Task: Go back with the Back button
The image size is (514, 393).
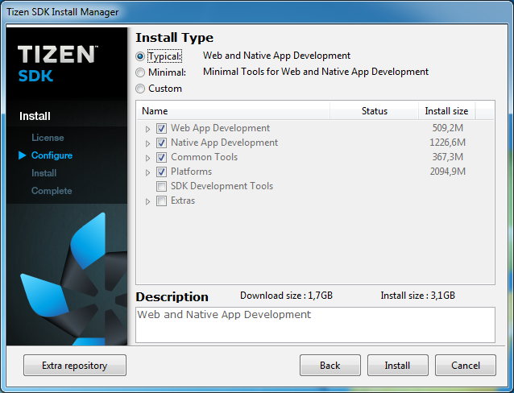Action: point(330,365)
